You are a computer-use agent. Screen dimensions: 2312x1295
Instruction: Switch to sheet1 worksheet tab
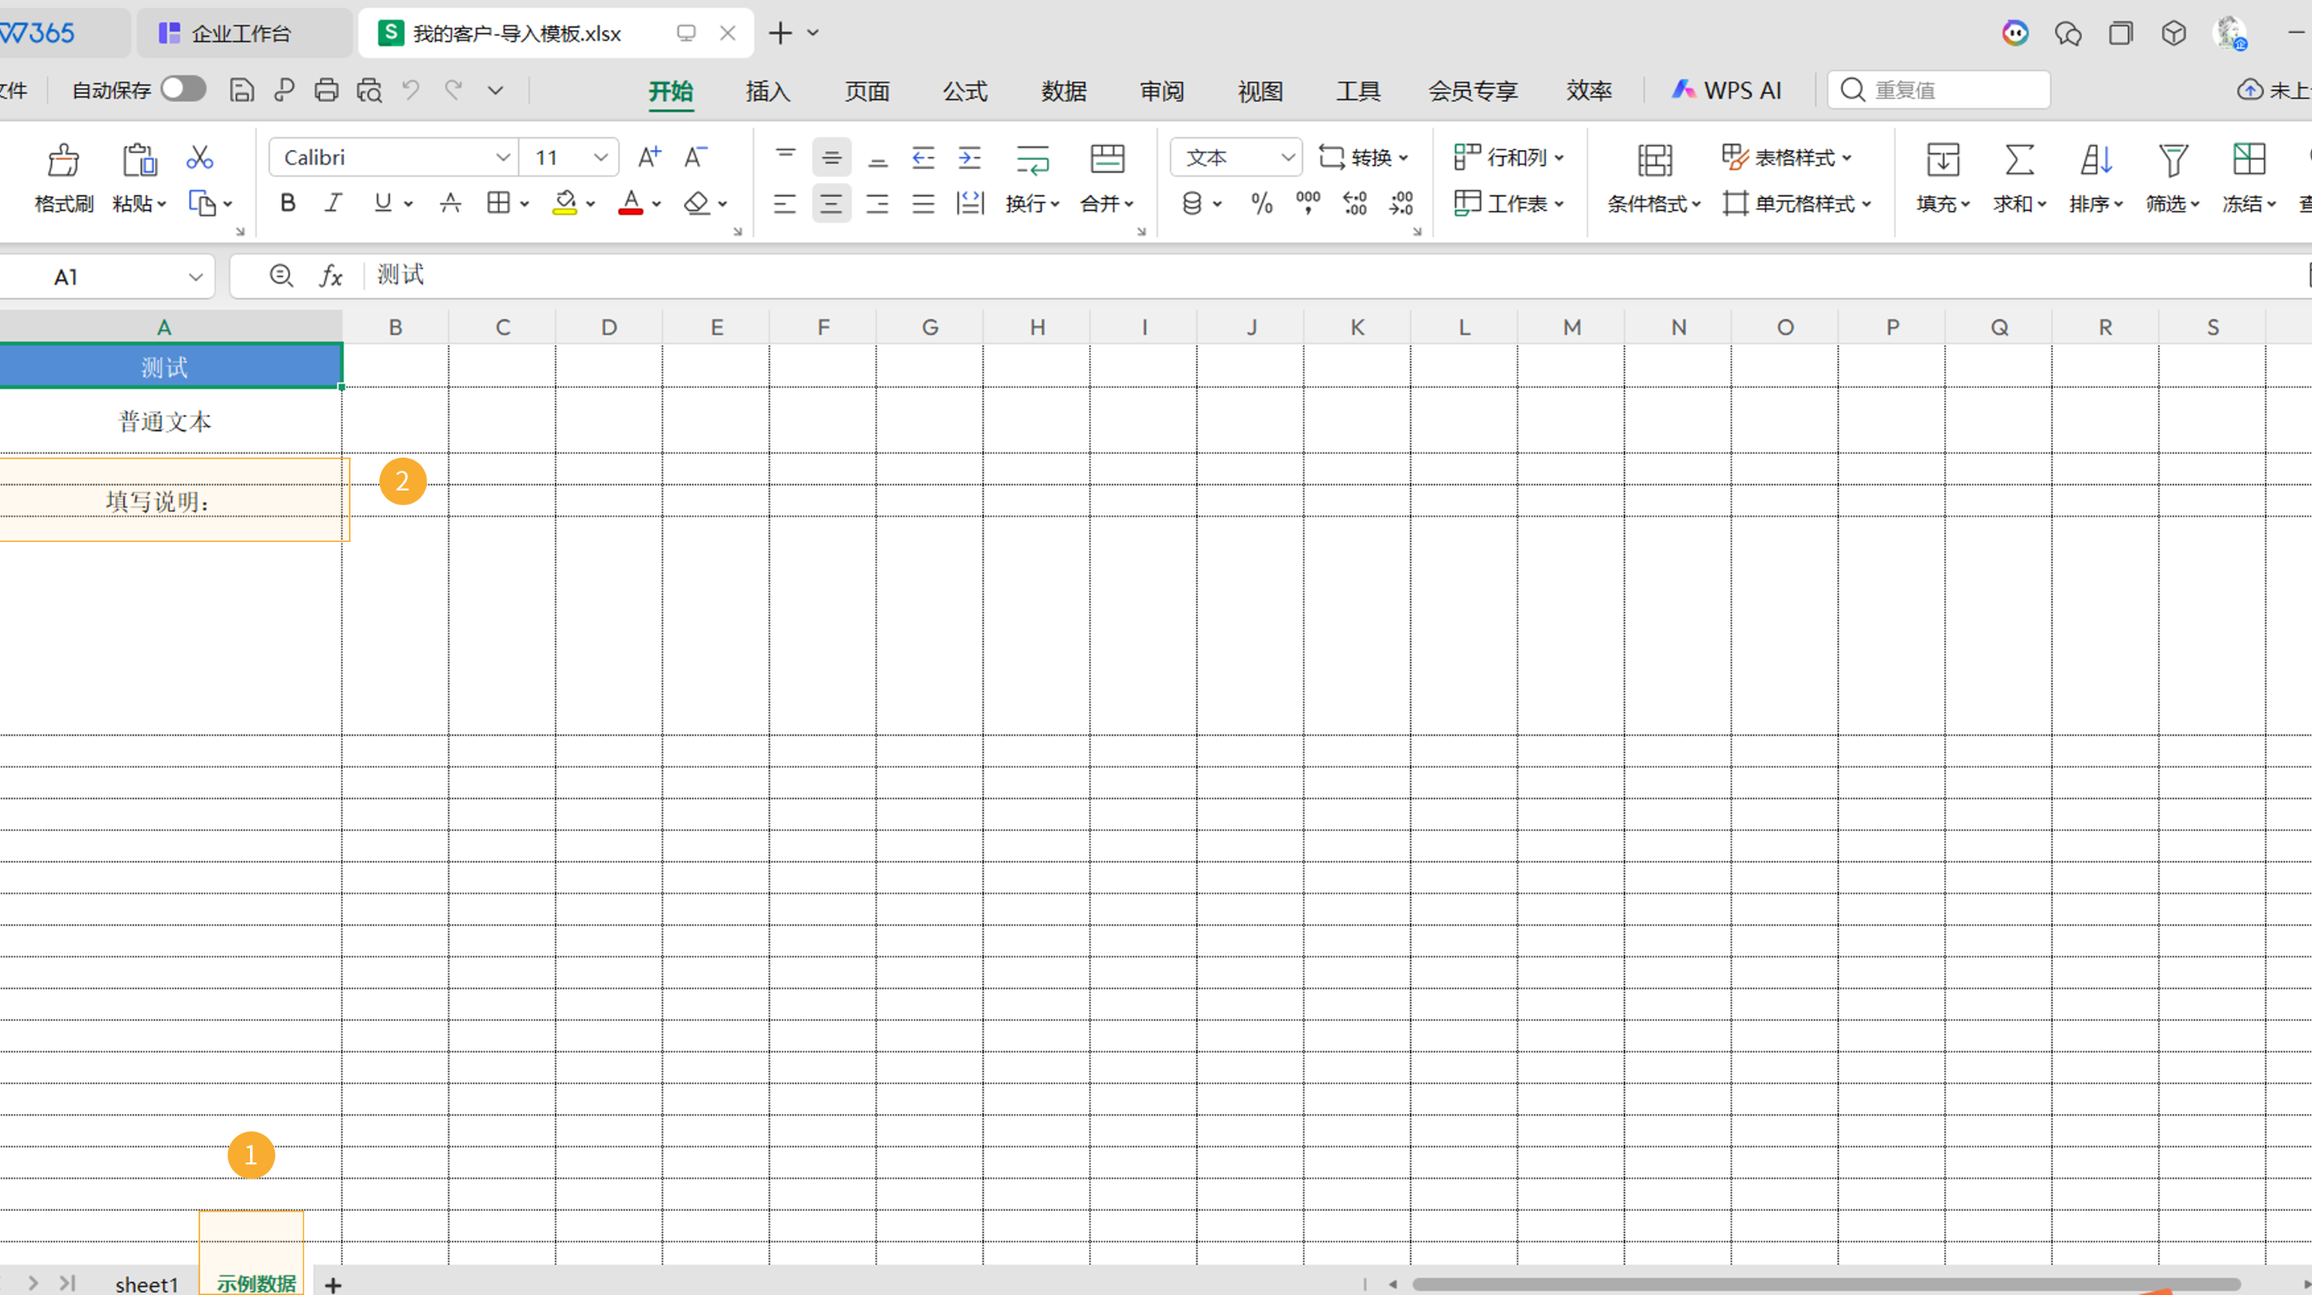[x=147, y=1284]
